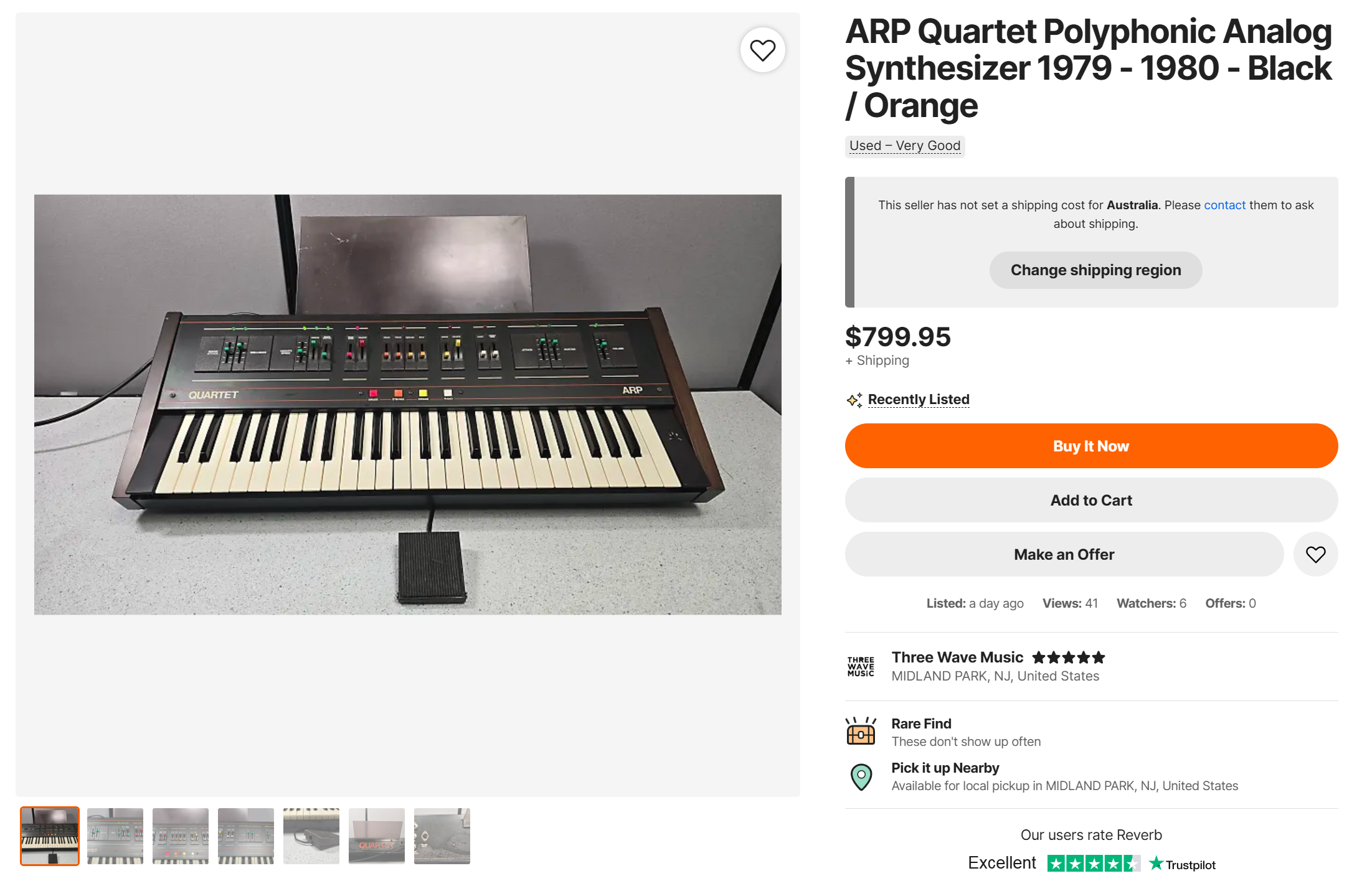Favorite the listing via heart on main photo

(x=762, y=50)
